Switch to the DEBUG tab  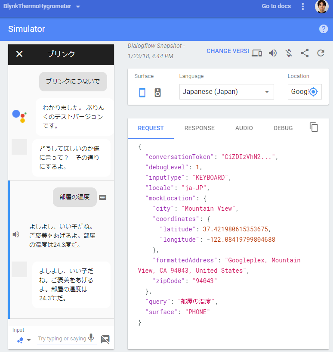[283, 128]
